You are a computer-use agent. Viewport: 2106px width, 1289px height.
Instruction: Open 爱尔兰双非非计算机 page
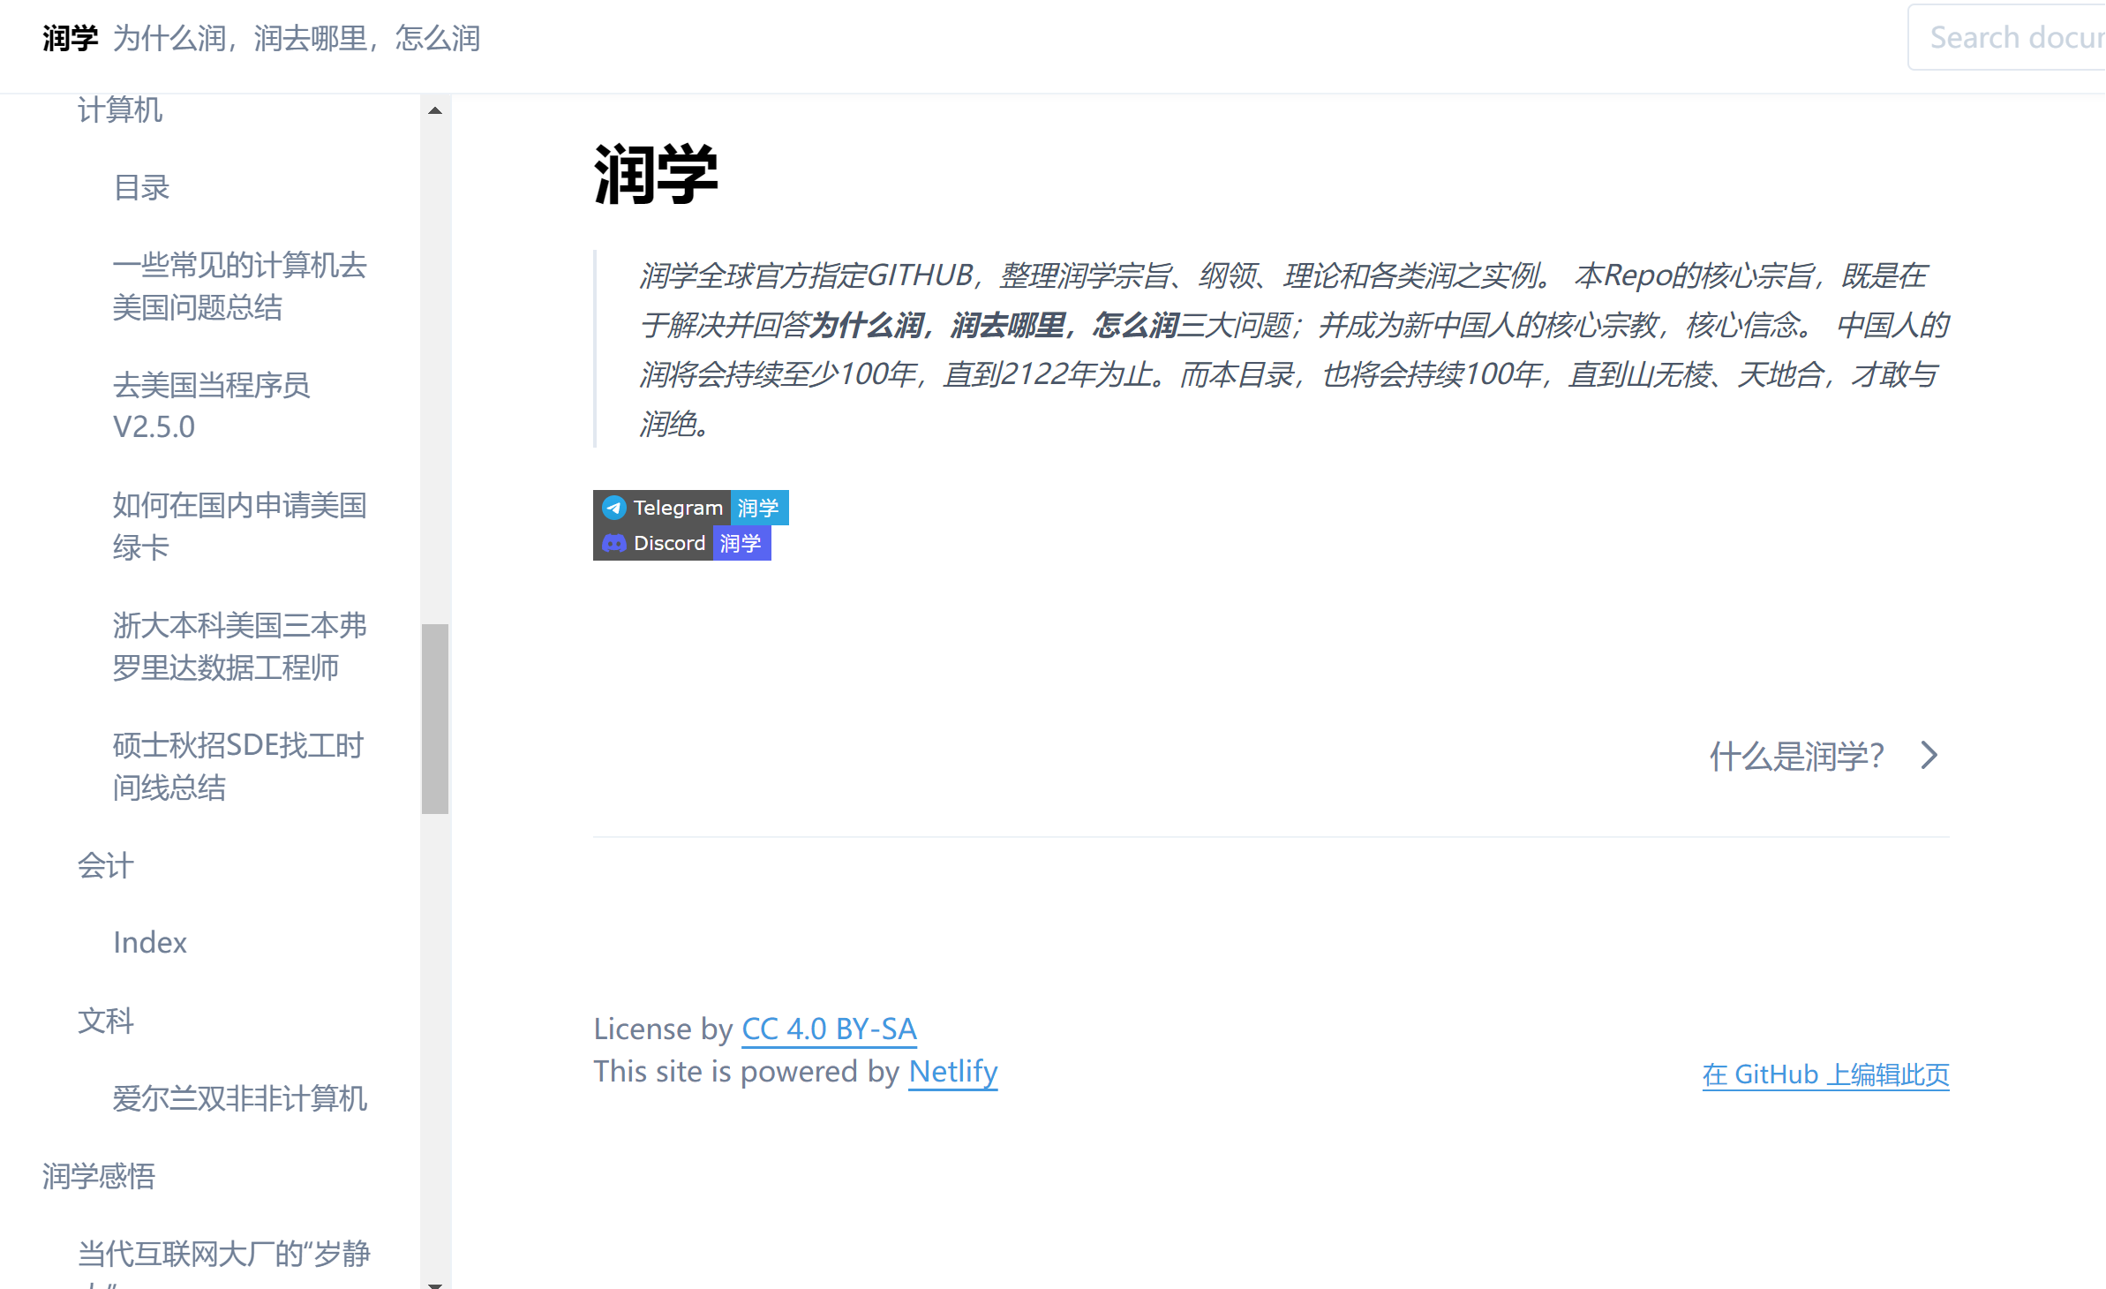240,1099
